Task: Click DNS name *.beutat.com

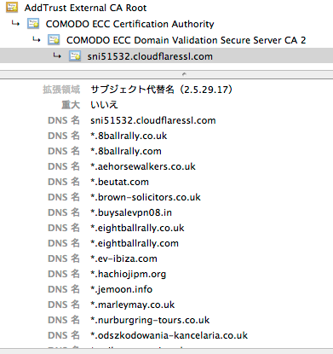Action: (x=119, y=182)
